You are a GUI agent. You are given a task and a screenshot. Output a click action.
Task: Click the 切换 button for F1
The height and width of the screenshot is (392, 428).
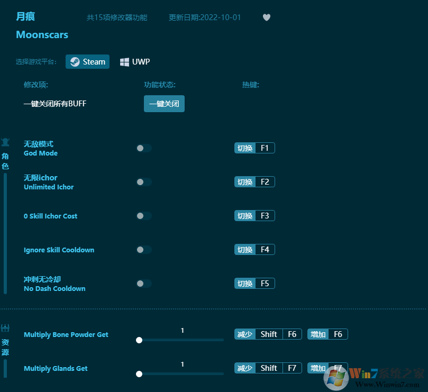[x=245, y=148]
